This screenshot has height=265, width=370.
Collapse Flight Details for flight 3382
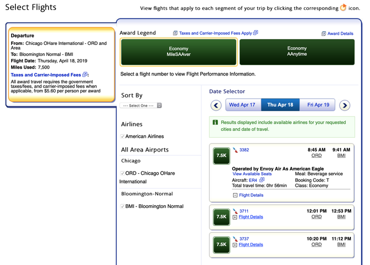click(235, 195)
